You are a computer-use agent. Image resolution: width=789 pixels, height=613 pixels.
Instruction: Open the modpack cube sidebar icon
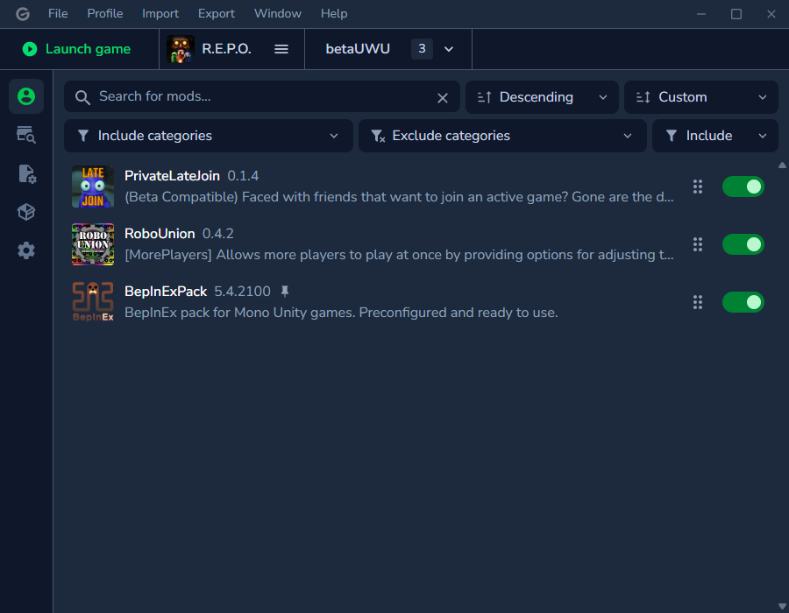[x=26, y=212]
